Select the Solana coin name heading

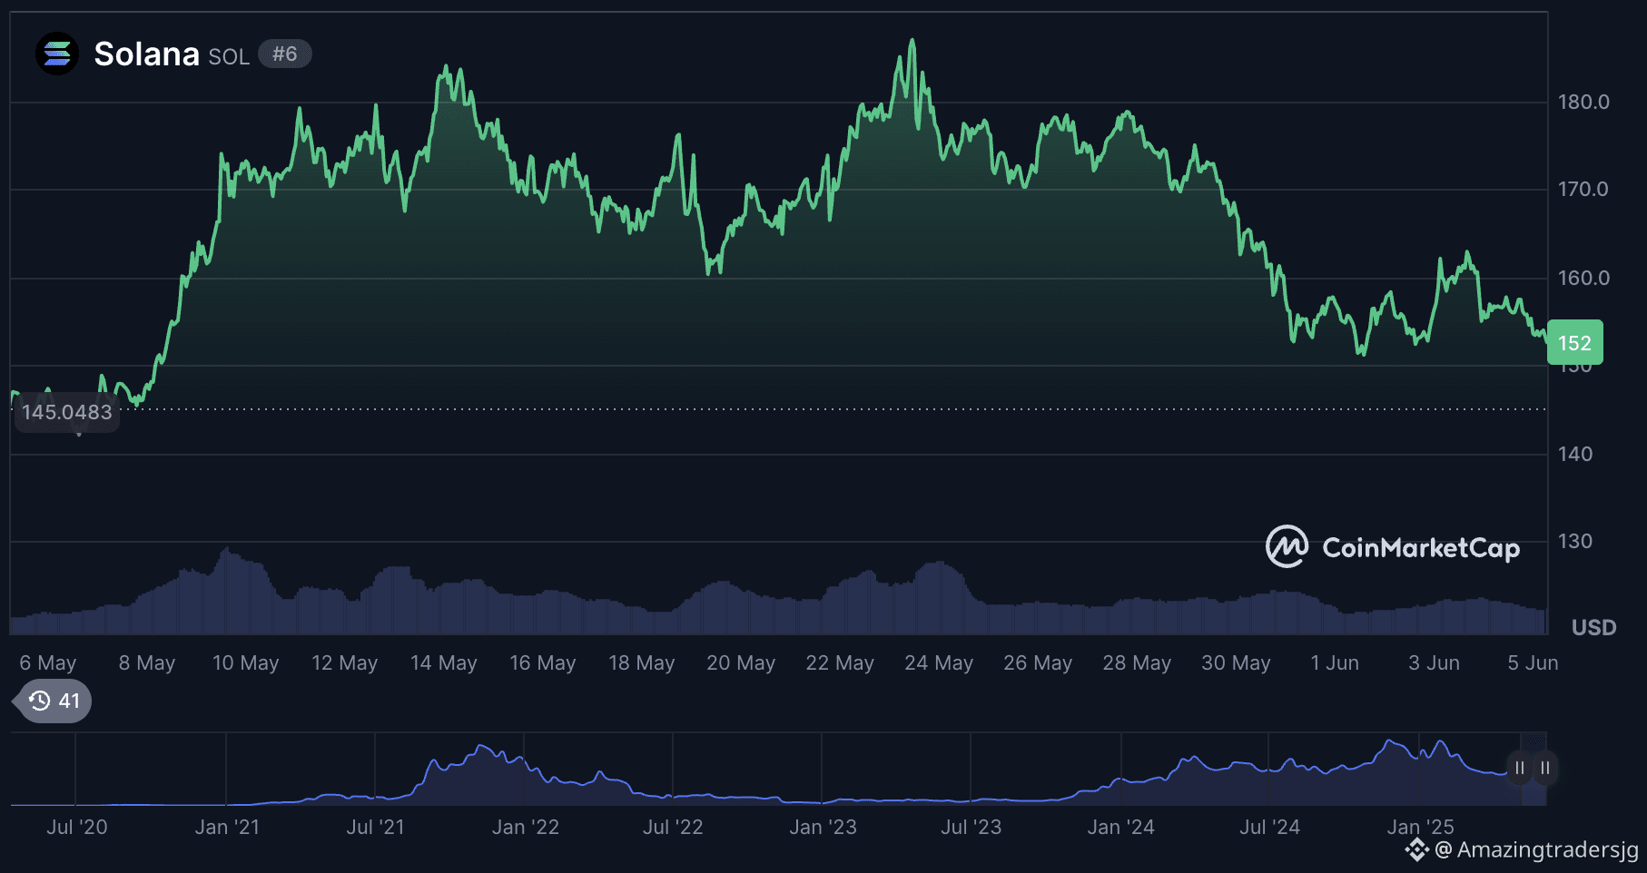[146, 54]
